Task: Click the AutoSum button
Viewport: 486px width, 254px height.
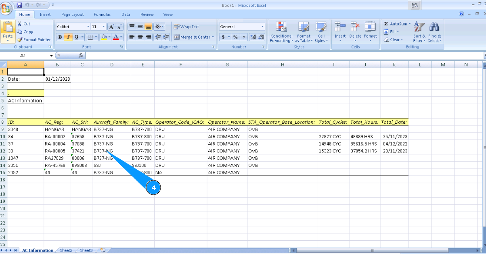Action: coord(395,24)
